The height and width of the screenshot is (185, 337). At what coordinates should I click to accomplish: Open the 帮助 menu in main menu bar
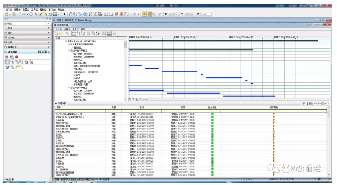click(x=61, y=9)
